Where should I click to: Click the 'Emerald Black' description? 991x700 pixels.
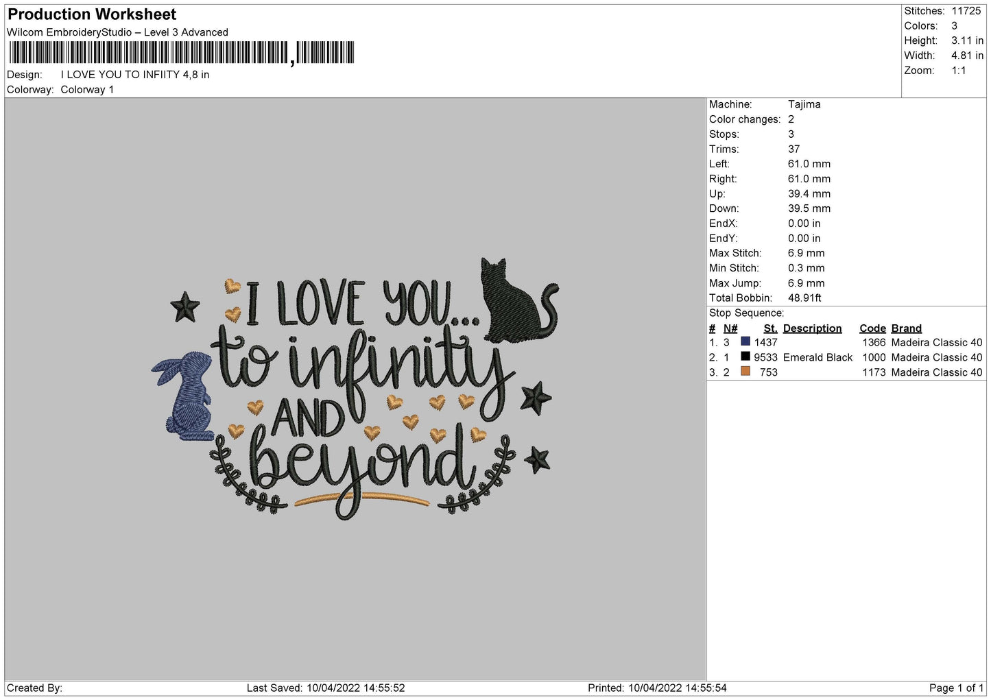(817, 357)
